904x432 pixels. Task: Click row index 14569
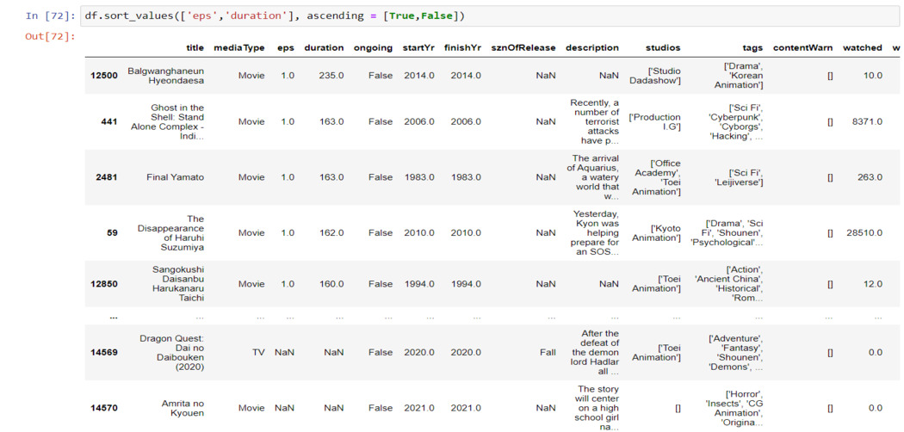pos(104,352)
